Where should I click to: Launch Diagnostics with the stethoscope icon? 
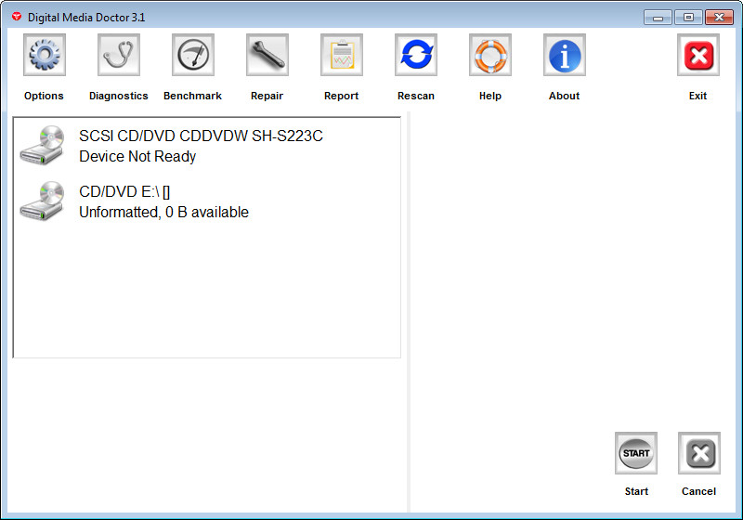119,55
